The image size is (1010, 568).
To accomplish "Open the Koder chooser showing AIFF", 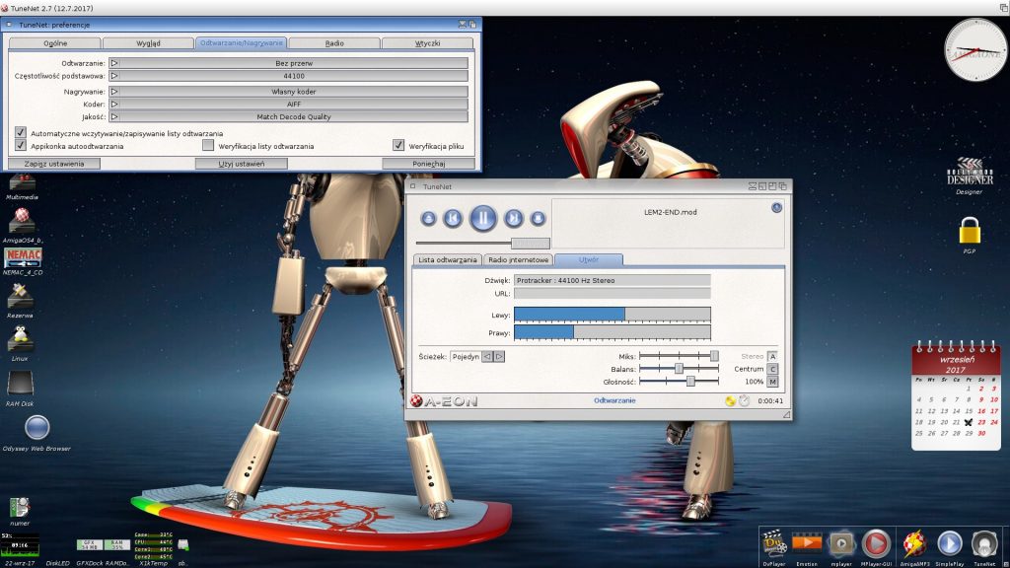I will [x=288, y=104].
